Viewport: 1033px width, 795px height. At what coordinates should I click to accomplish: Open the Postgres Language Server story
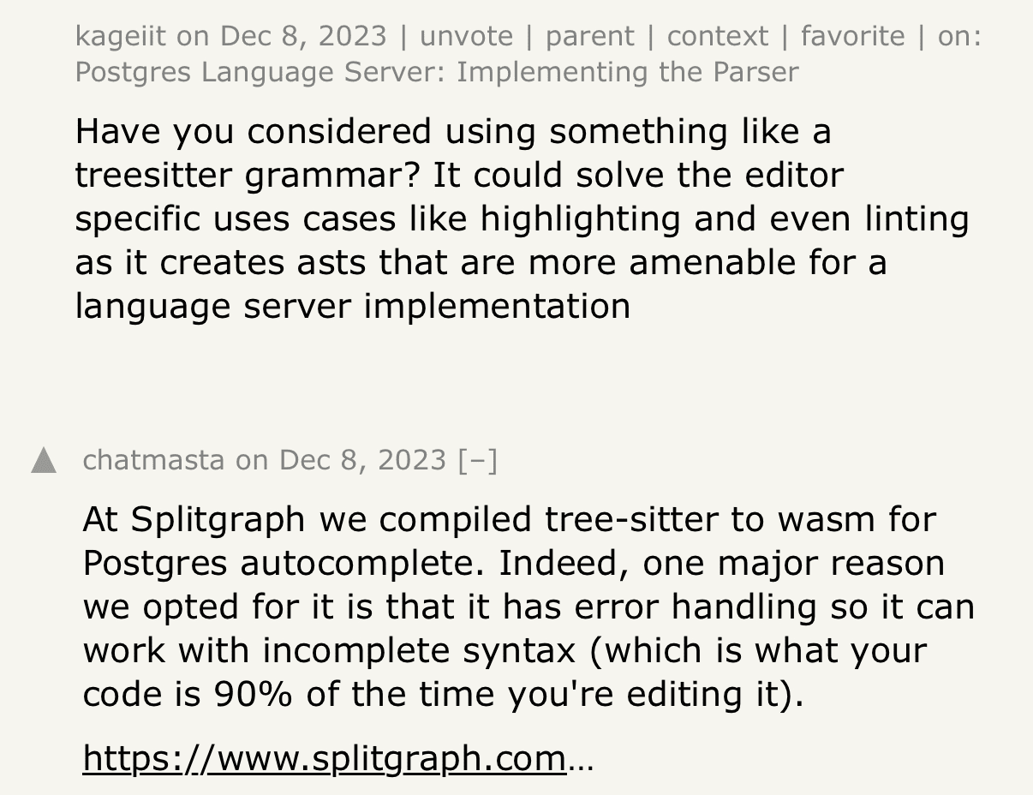coord(437,72)
